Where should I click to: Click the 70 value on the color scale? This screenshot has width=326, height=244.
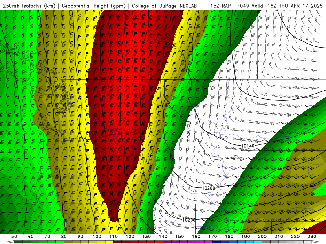(47, 237)
